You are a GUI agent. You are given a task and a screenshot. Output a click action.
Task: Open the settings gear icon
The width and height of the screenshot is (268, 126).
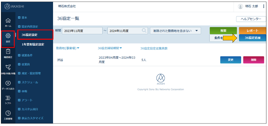8,37
